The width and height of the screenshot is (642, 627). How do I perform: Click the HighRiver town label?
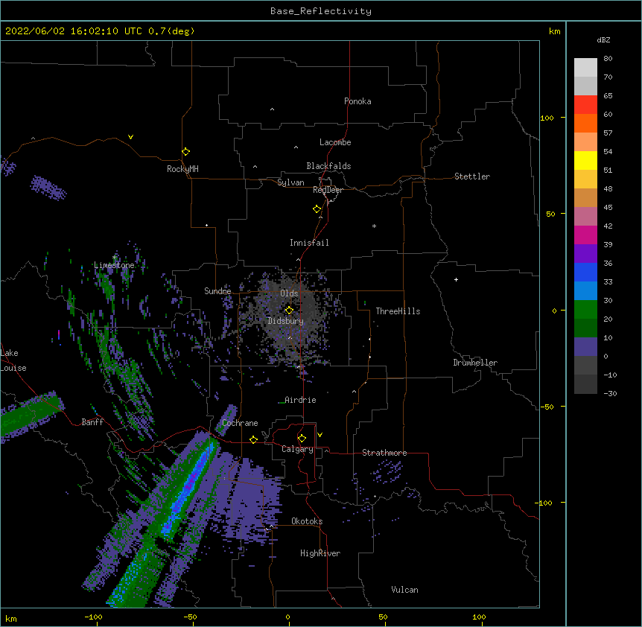coord(320,553)
